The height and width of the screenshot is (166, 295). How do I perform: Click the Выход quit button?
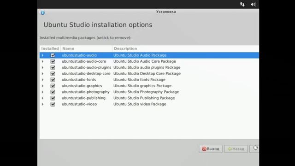pyautogui.click(x=211, y=149)
